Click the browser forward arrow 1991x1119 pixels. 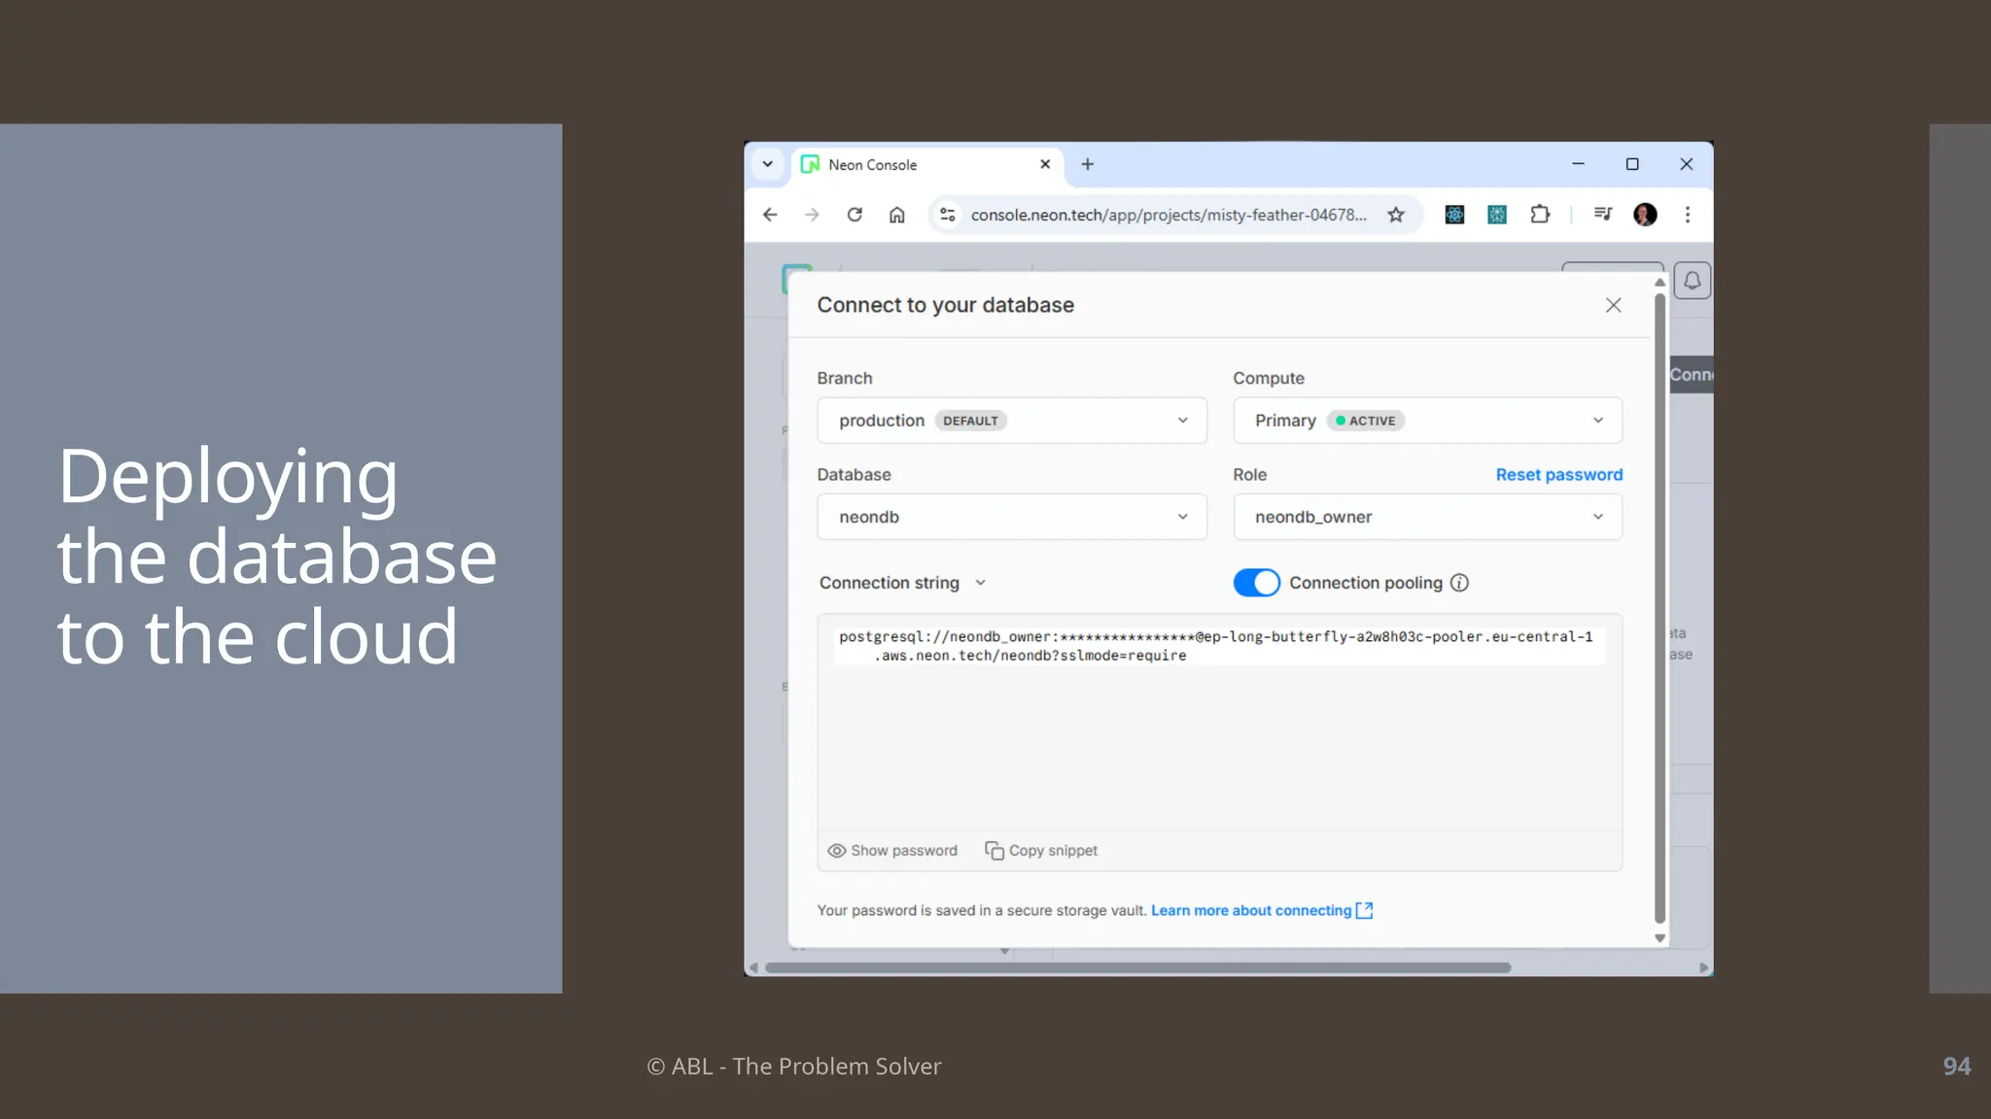pyautogui.click(x=812, y=215)
